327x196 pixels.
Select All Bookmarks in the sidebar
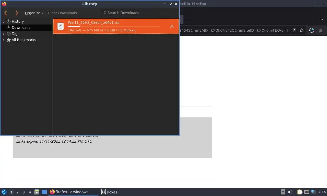[24, 40]
